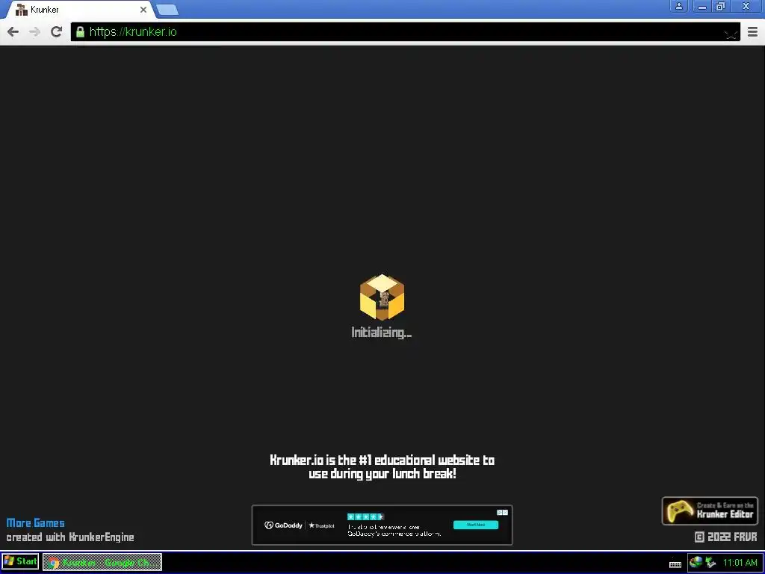
Task: Restore down the Chrome window
Action: pyautogui.click(x=721, y=6)
